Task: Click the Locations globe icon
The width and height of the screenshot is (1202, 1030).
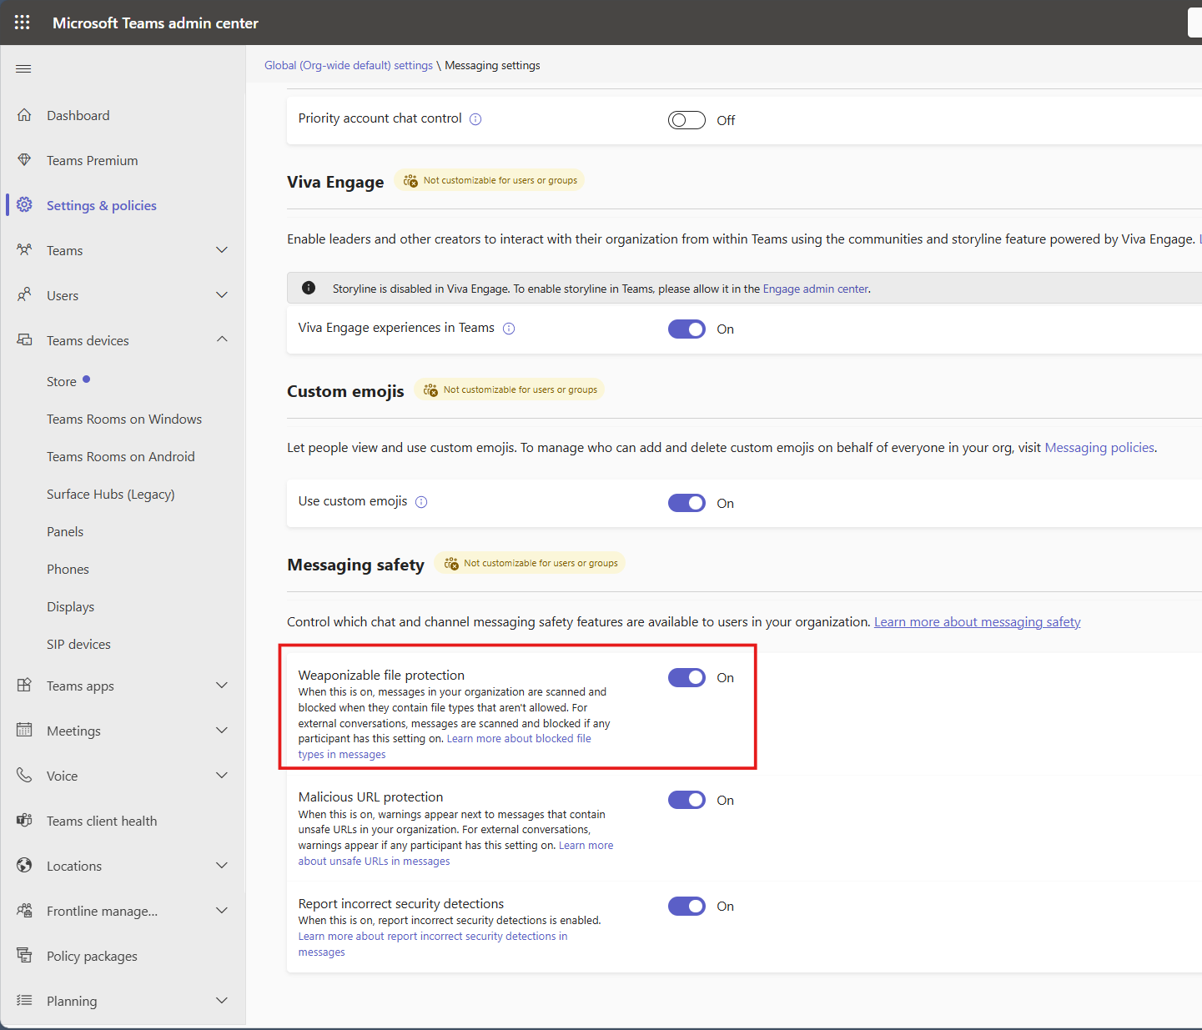Action: click(24, 866)
